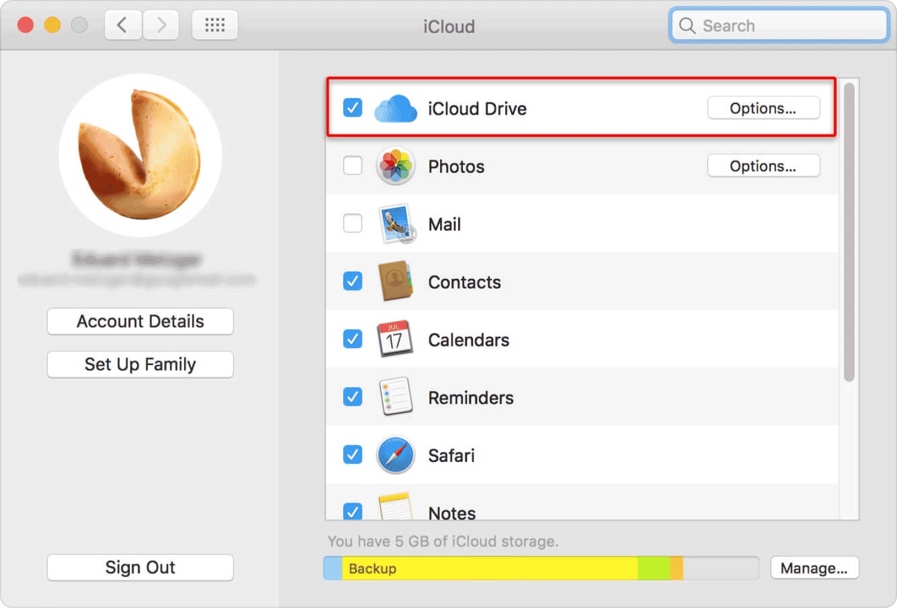Enable the Photos checkbox

tap(353, 166)
